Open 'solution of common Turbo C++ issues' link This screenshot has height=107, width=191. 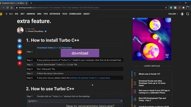(x=90, y=78)
